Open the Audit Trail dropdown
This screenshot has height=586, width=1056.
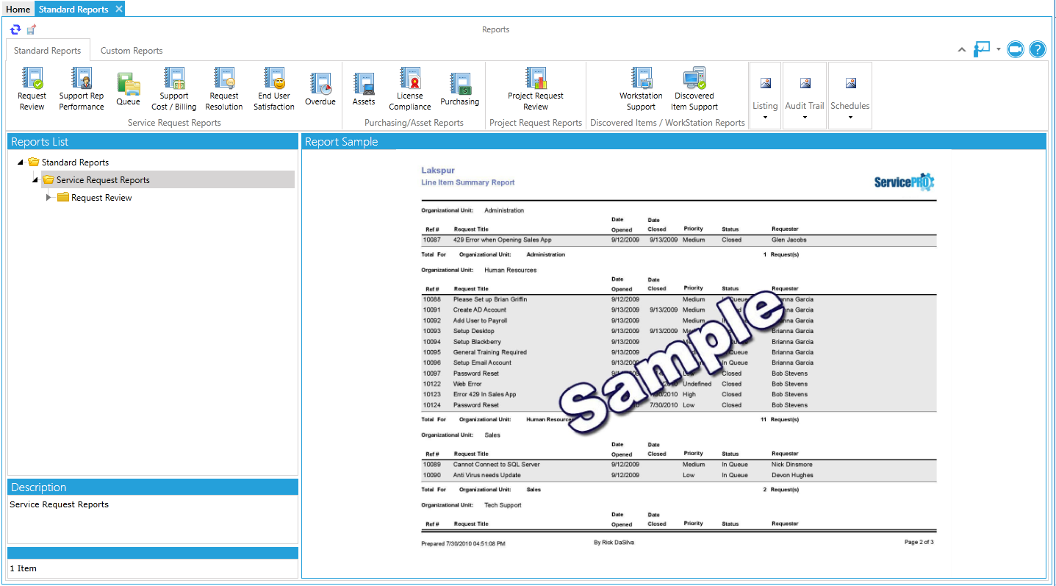805,96
